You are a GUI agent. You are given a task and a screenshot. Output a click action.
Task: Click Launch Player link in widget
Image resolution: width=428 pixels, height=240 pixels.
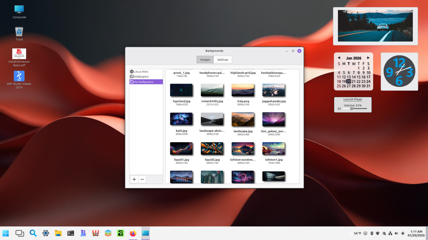pyautogui.click(x=353, y=99)
